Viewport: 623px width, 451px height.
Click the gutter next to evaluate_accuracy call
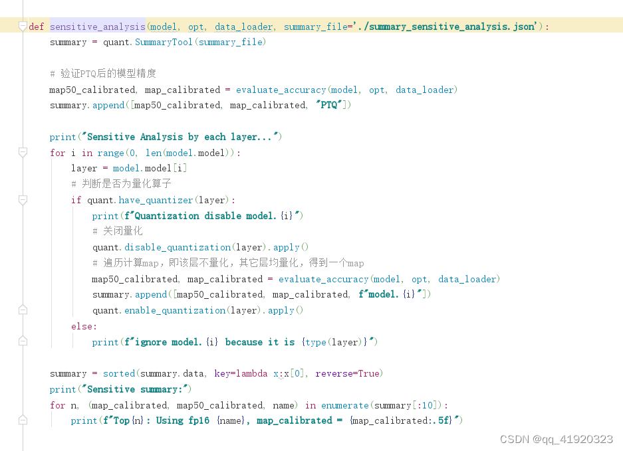22,89
